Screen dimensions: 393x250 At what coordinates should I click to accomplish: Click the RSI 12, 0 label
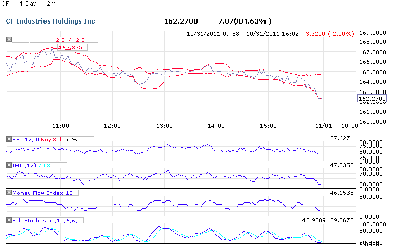[26, 139]
